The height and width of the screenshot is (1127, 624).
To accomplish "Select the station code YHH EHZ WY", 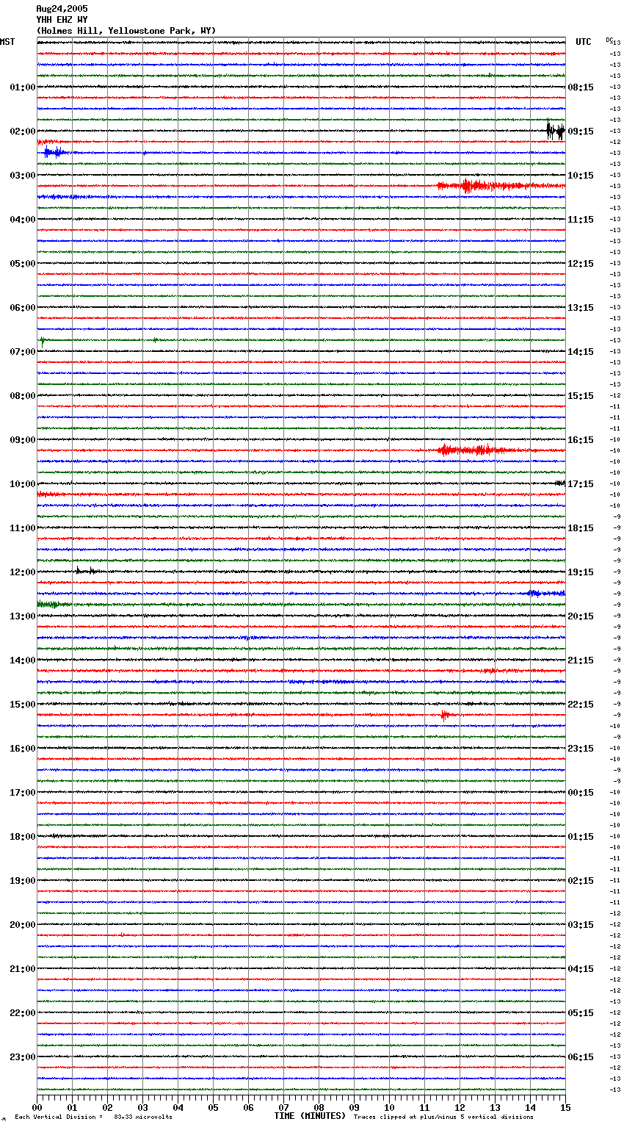I will point(62,20).
